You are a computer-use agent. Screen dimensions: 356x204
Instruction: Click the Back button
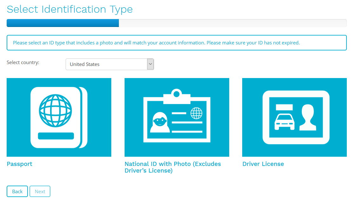(x=17, y=191)
